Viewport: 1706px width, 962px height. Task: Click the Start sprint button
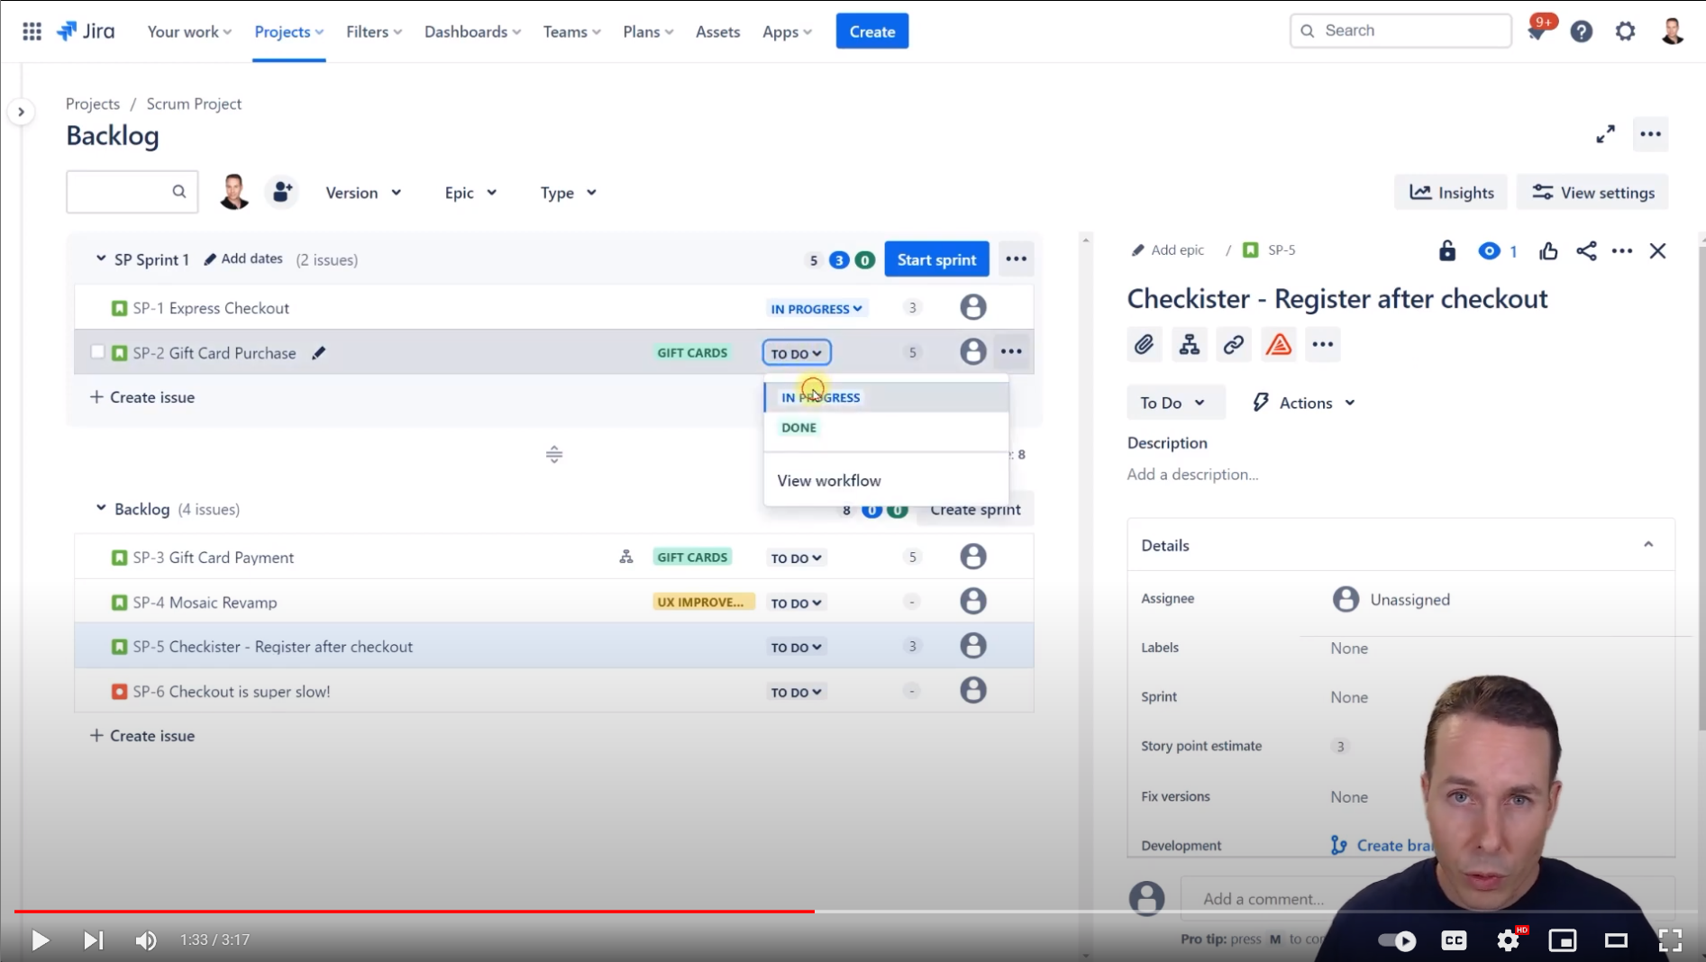coord(936,259)
